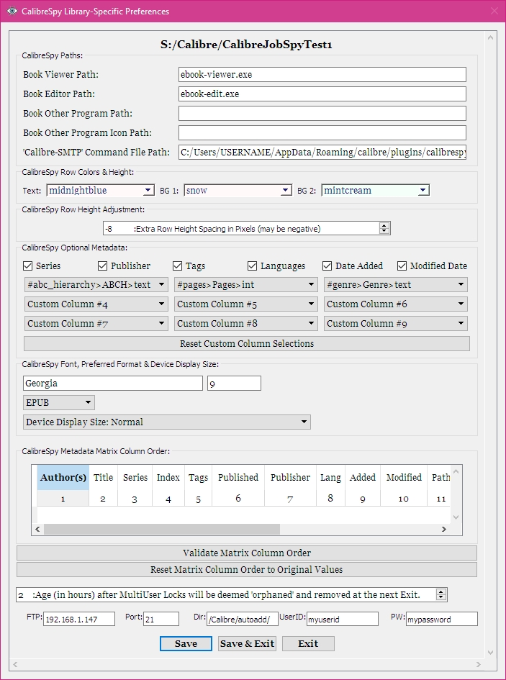Click Validate Matrix Column Order button
506x680 pixels.
246,553
